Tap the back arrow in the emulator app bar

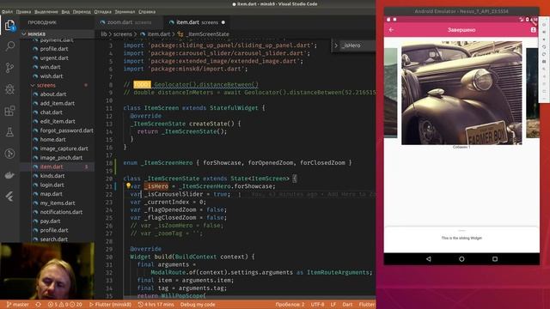pos(392,30)
